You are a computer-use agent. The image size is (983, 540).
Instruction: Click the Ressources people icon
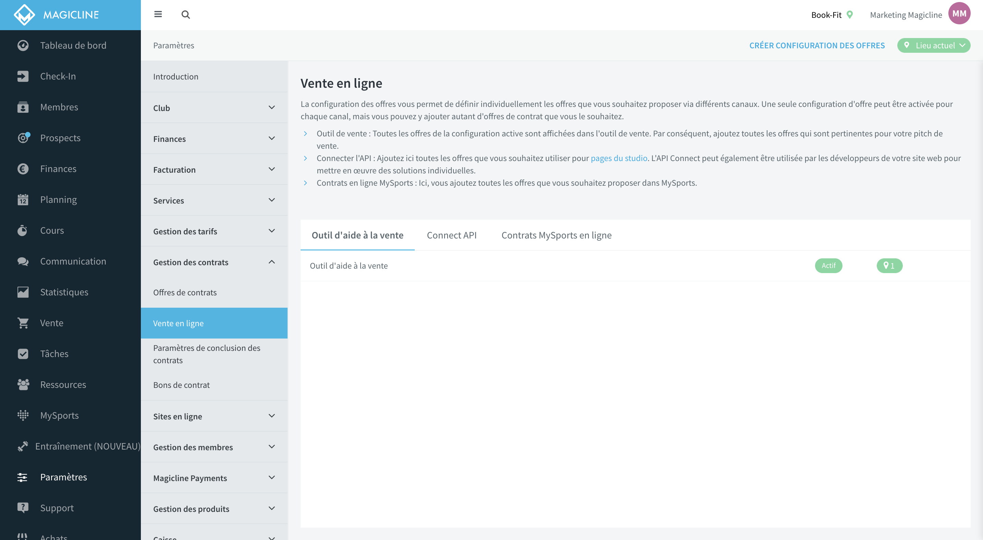coord(23,384)
